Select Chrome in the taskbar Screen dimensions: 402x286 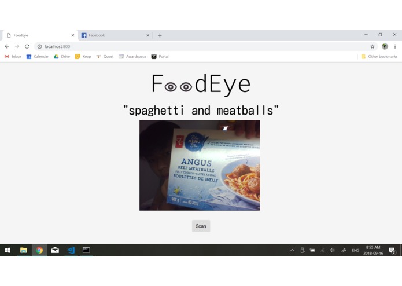pos(39,250)
